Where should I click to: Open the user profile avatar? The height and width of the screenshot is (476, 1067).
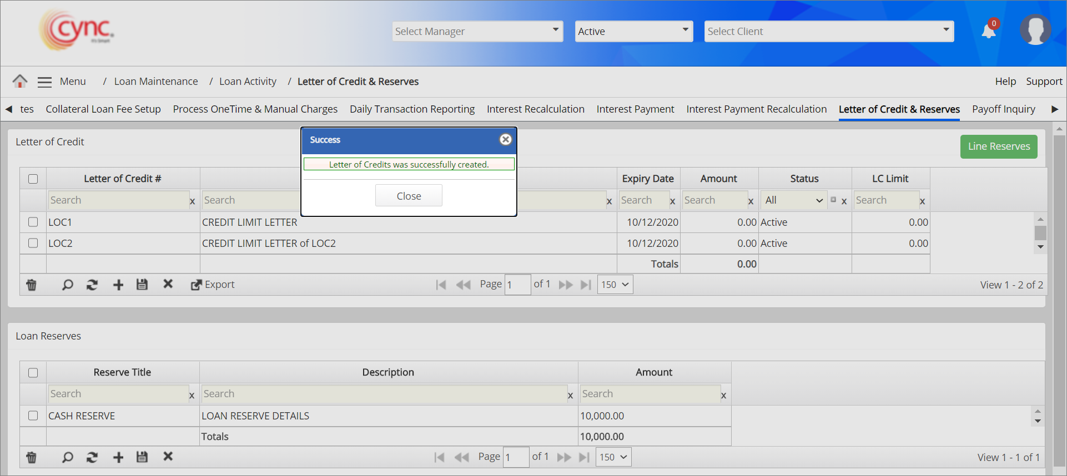[x=1035, y=30]
